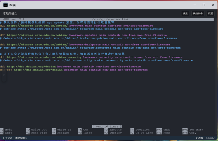Click the 已连接 connection status
The width and height of the screenshot is (218, 141).
point(199,138)
